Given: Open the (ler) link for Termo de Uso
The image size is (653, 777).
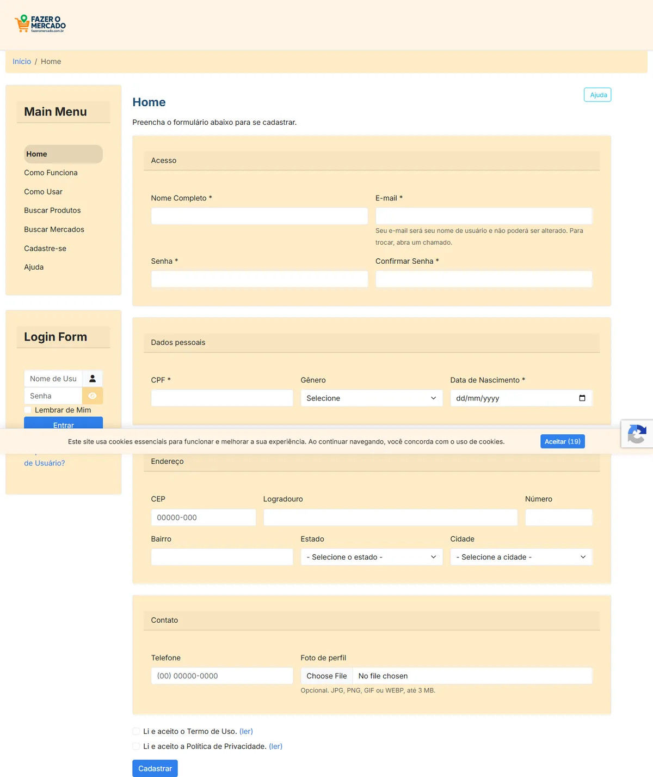Looking at the screenshot, I should (x=246, y=731).
